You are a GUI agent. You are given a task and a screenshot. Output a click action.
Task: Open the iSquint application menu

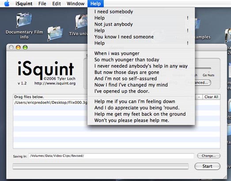24,4
